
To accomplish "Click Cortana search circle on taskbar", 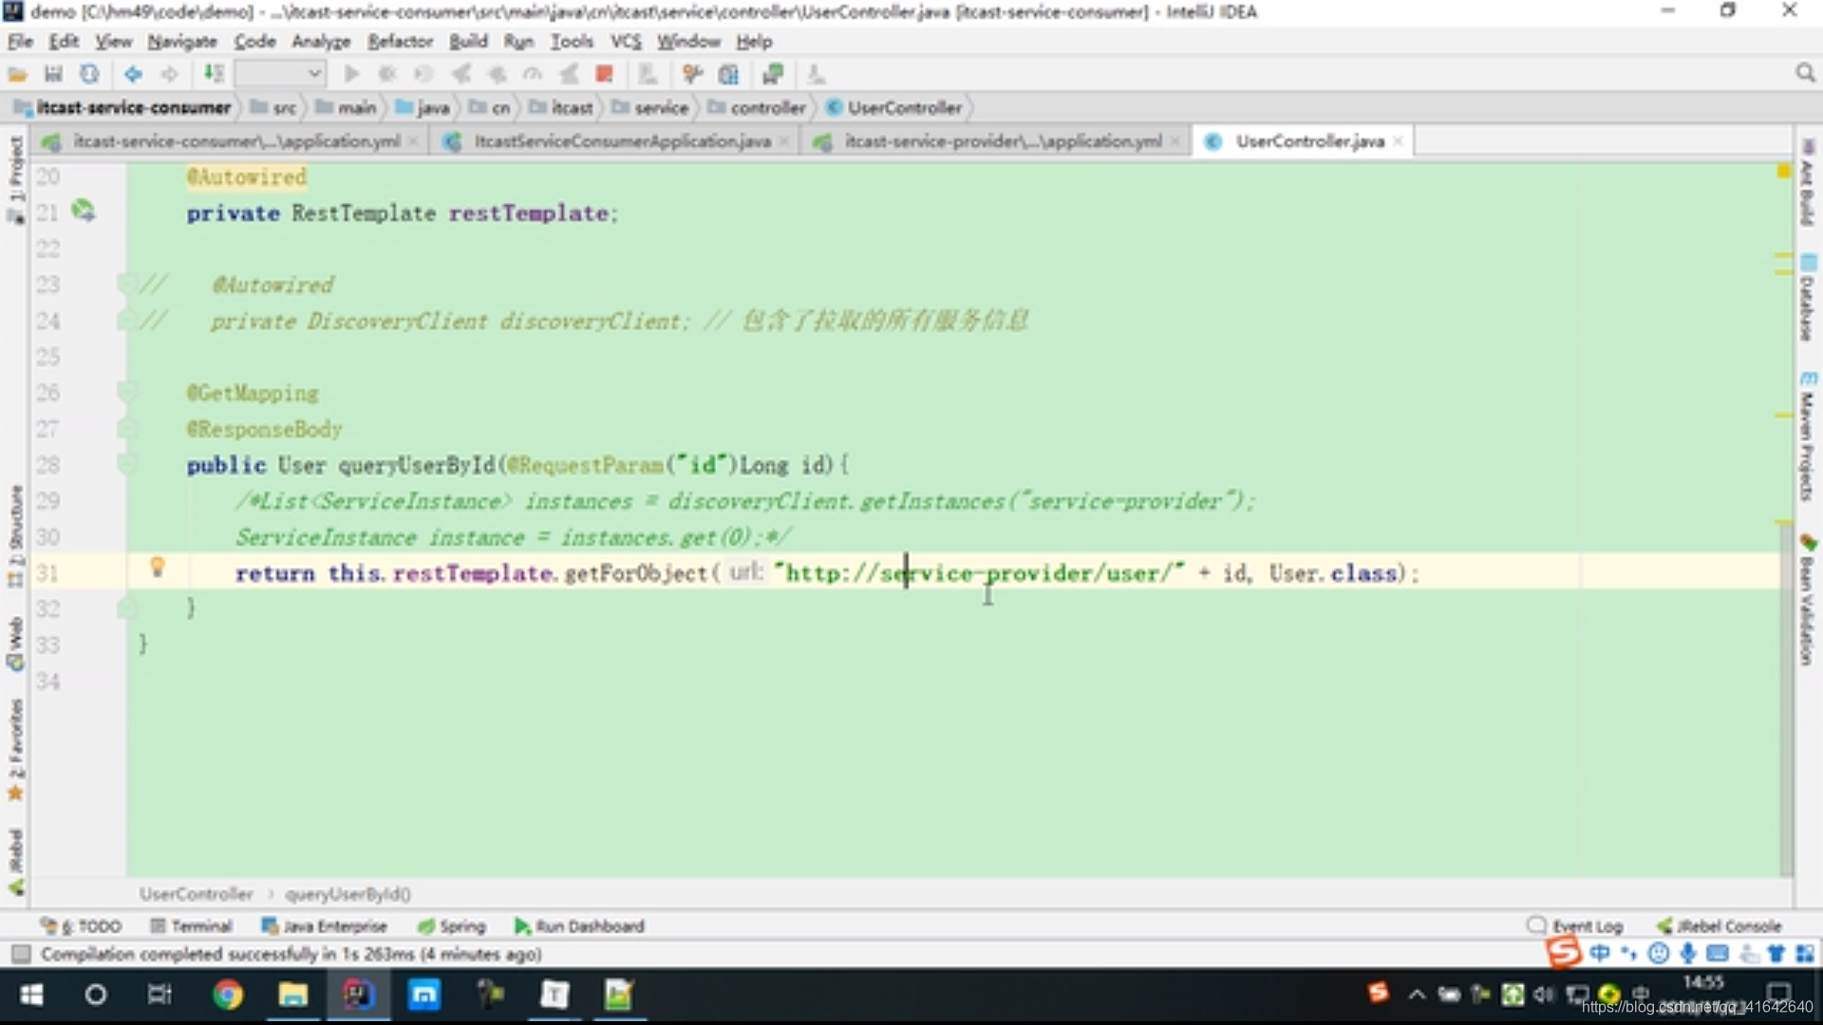I will (95, 995).
